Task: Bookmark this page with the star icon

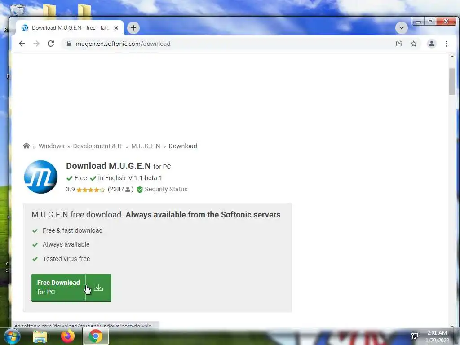Action: coord(414,44)
